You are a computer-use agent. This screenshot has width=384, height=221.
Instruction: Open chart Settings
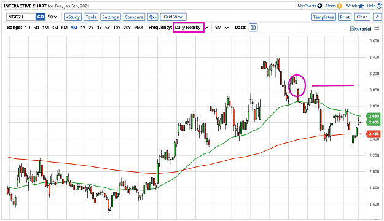coord(110,17)
